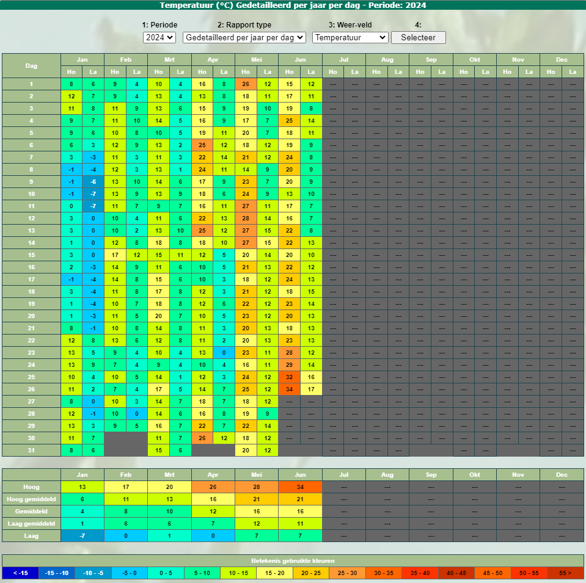The height and width of the screenshot is (583, 586).
Task: Click the '-5 - 0' legend color swatch
Action: 129,573
